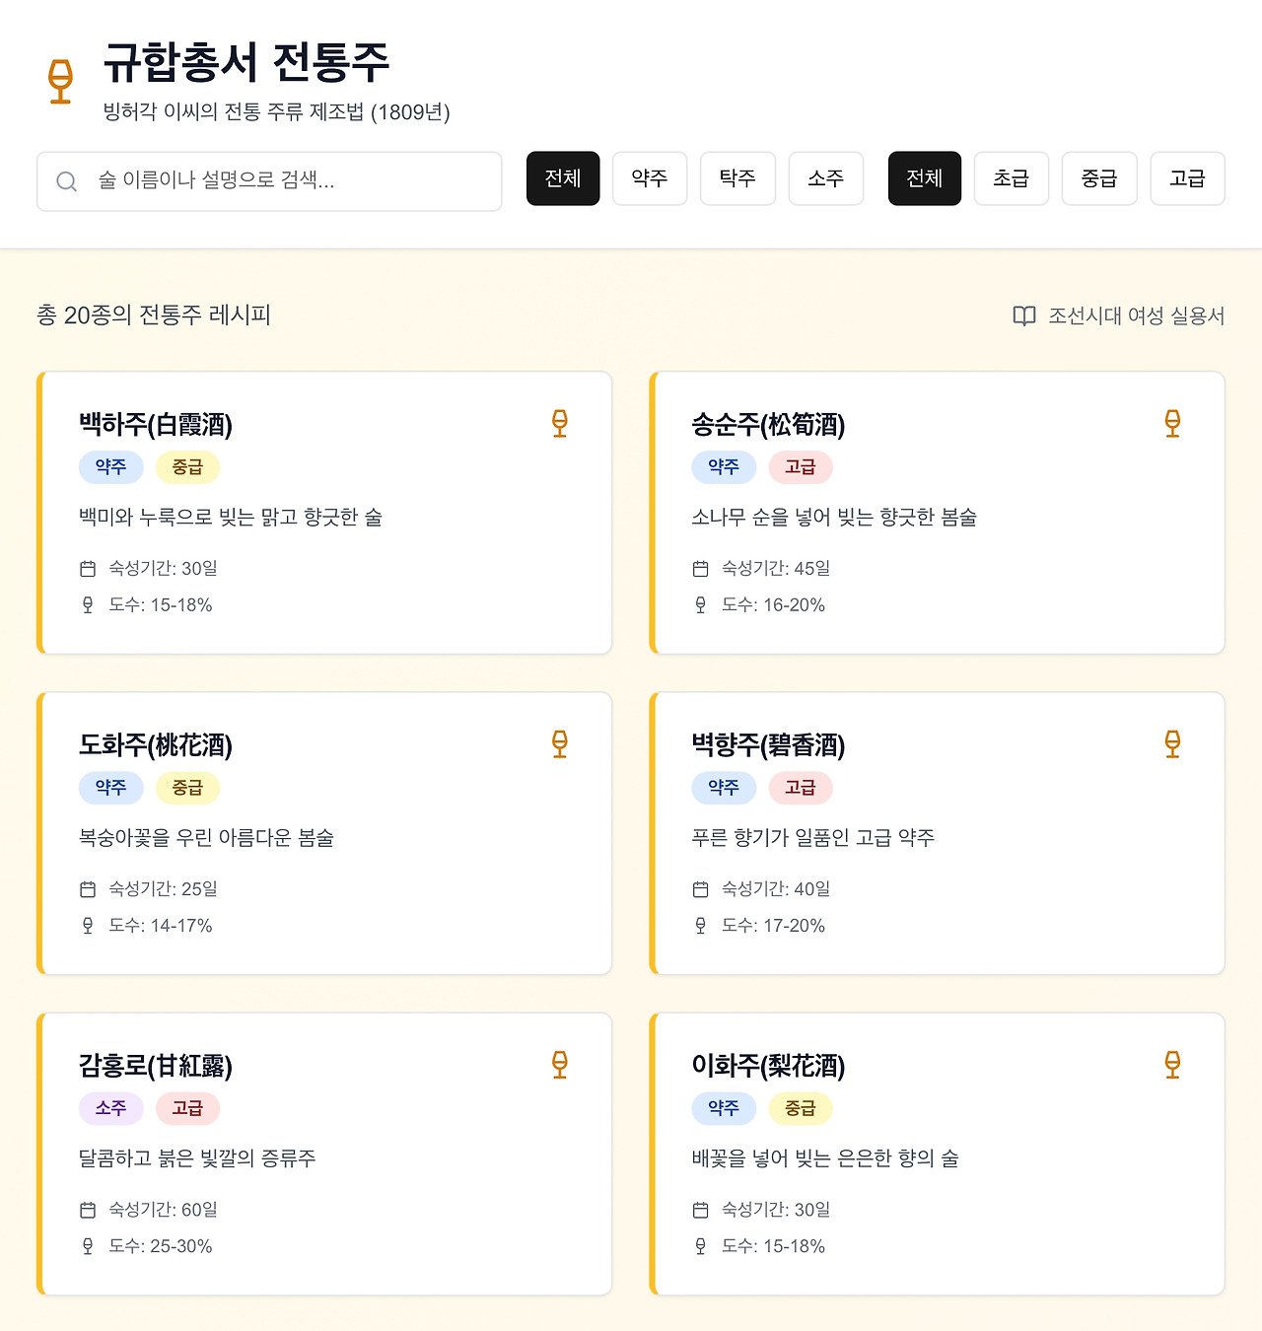
Task: Click the wine glass icon on 이화주 card
Action: click(1172, 1065)
